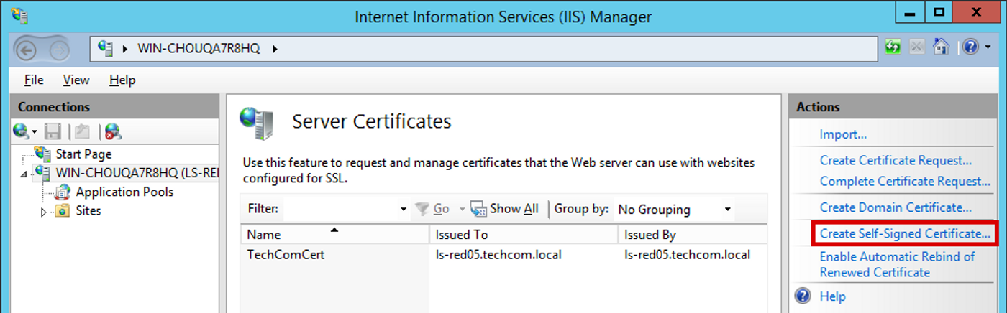Image resolution: width=1007 pixels, height=313 pixels.
Task: Select Start Page in Connections tree
Action: click(83, 154)
